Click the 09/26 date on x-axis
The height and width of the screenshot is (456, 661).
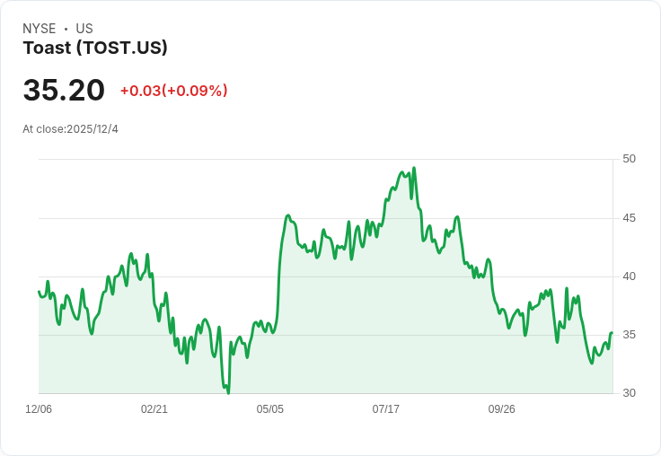[502, 409]
